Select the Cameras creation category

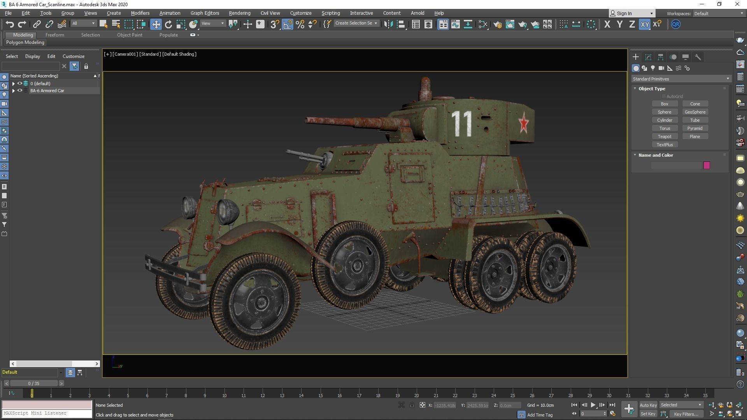[661, 68]
